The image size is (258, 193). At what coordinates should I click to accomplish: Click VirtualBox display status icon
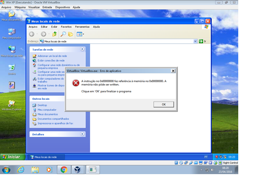coord(200,163)
